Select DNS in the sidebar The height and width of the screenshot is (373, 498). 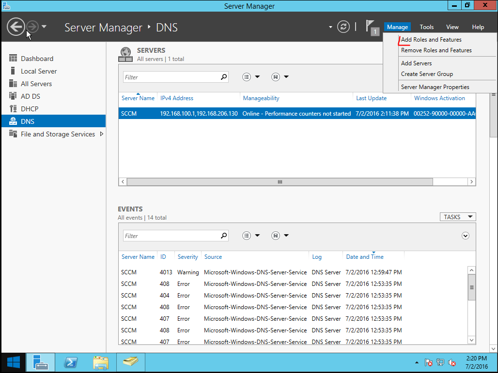coord(53,121)
